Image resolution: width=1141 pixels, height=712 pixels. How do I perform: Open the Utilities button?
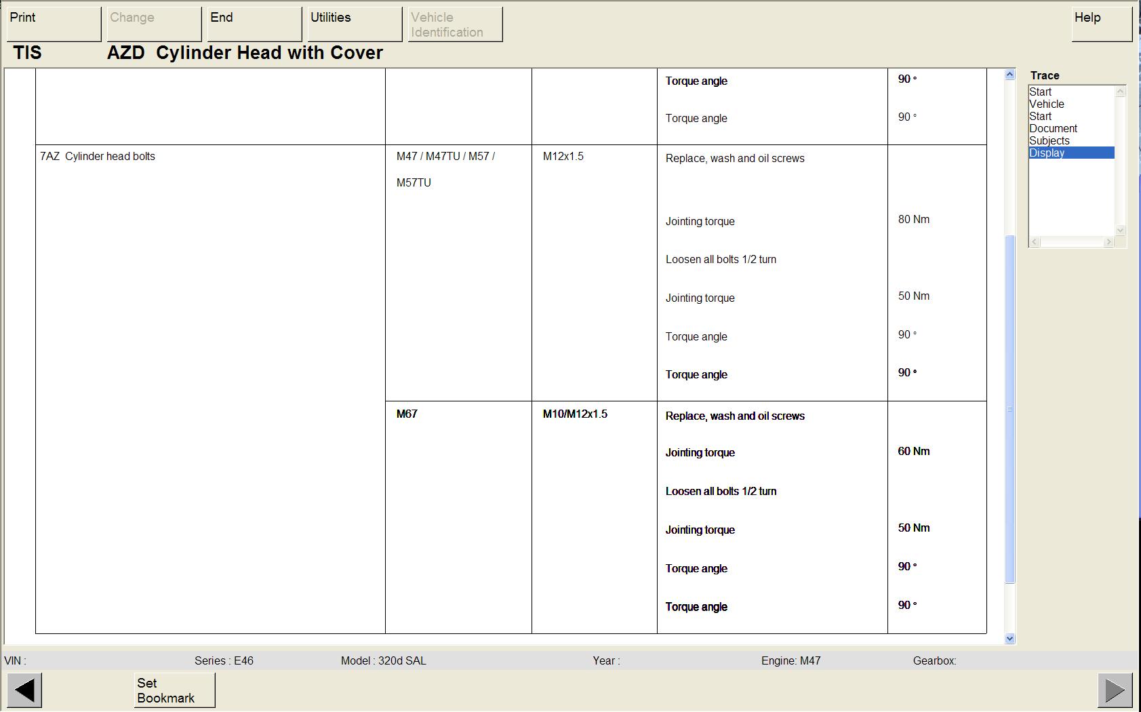click(355, 24)
